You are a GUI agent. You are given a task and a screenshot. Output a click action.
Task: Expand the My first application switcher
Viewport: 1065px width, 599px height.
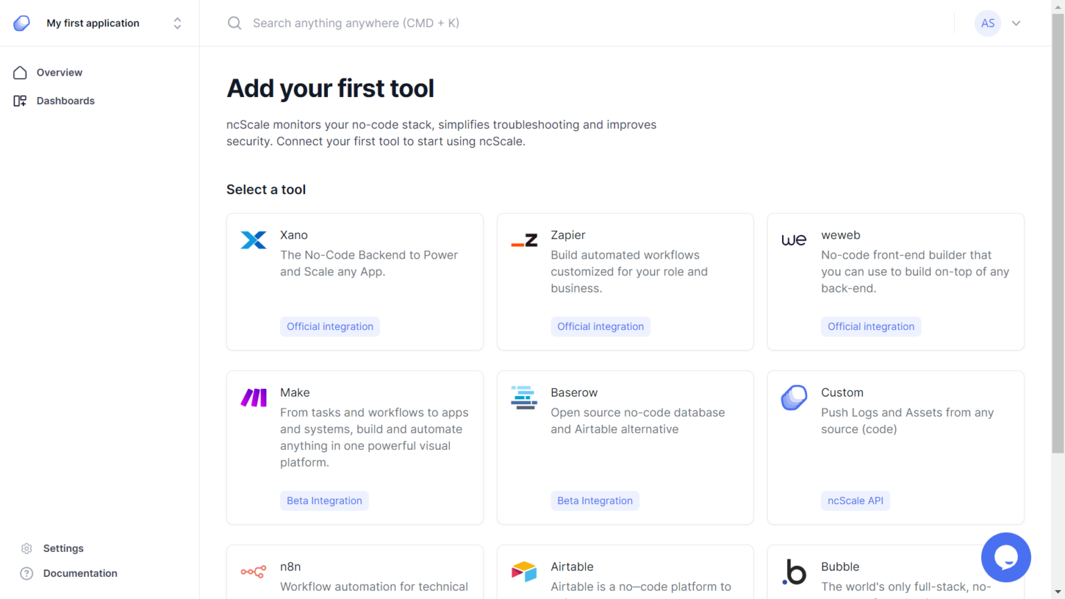coord(177,24)
